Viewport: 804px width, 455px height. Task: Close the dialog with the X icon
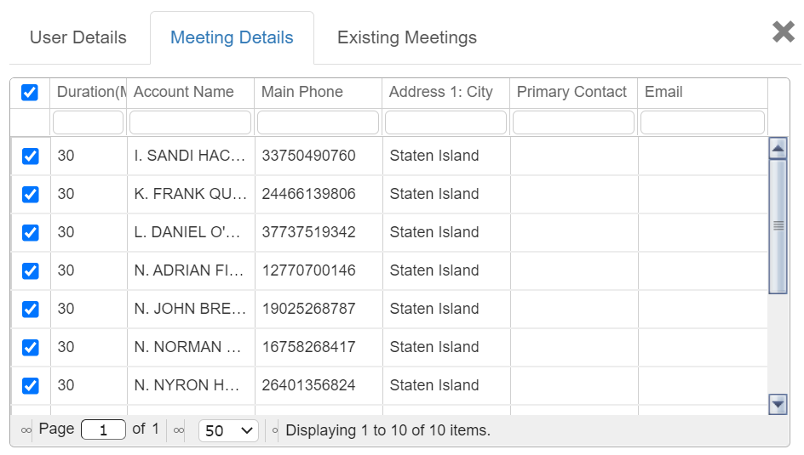(x=783, y=32)
